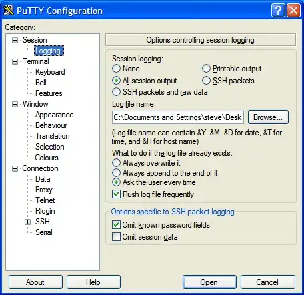Viewport: 304px width, 295px height.
Task: Open Colours settings
Action: [47, 158]
